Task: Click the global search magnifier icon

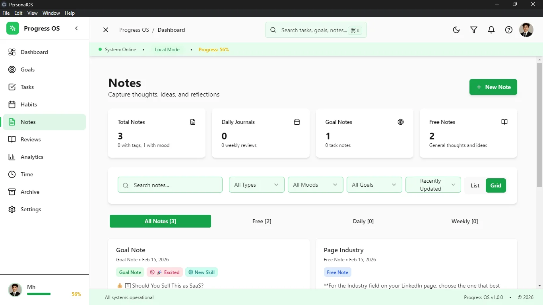Action: [273, 30]
